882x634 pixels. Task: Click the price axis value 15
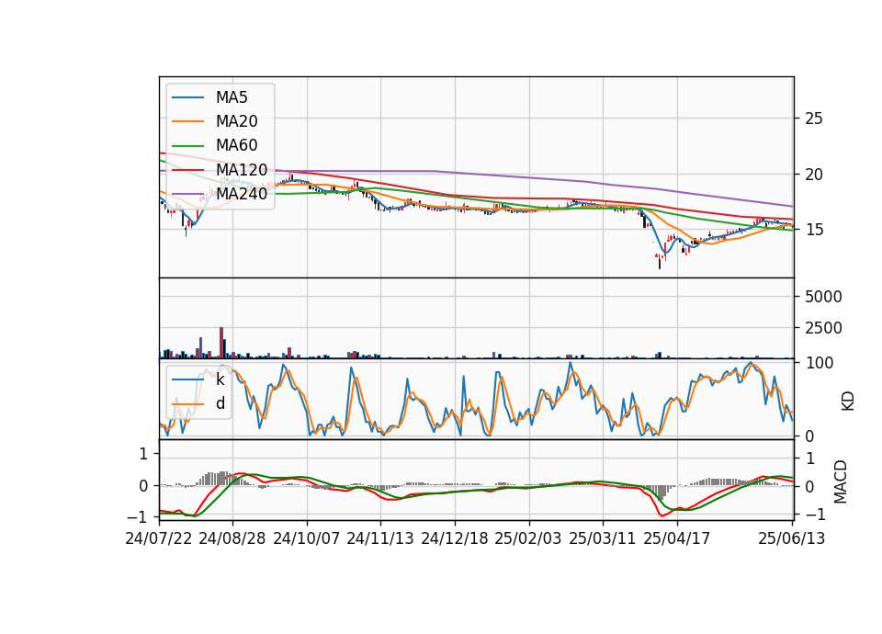814,230
